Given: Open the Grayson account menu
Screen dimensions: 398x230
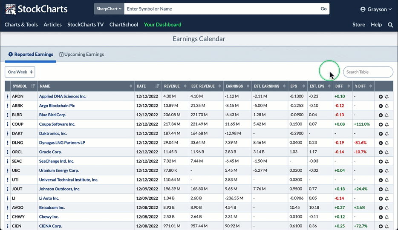Looking at the screenshot, I should coord(376,9).
